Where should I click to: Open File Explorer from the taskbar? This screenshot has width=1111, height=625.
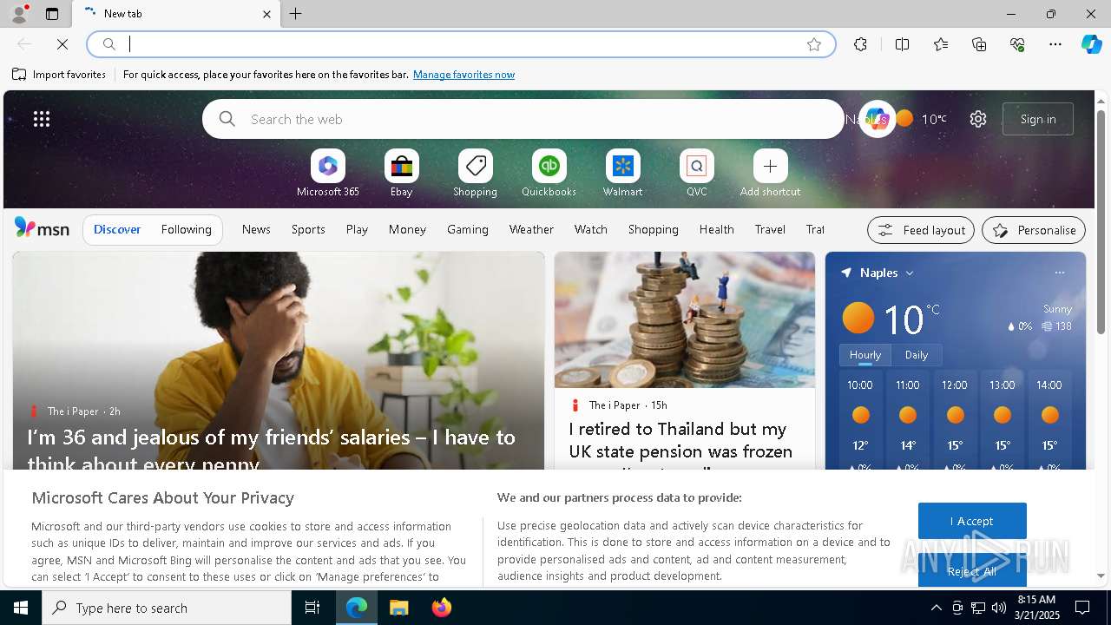(398, 608)
